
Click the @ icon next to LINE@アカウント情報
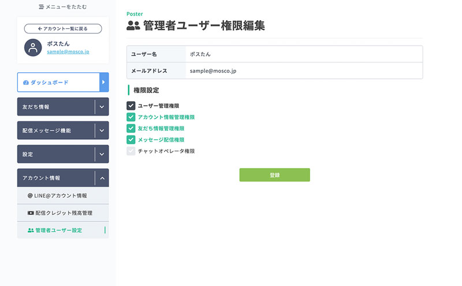(x=30, y=196)
